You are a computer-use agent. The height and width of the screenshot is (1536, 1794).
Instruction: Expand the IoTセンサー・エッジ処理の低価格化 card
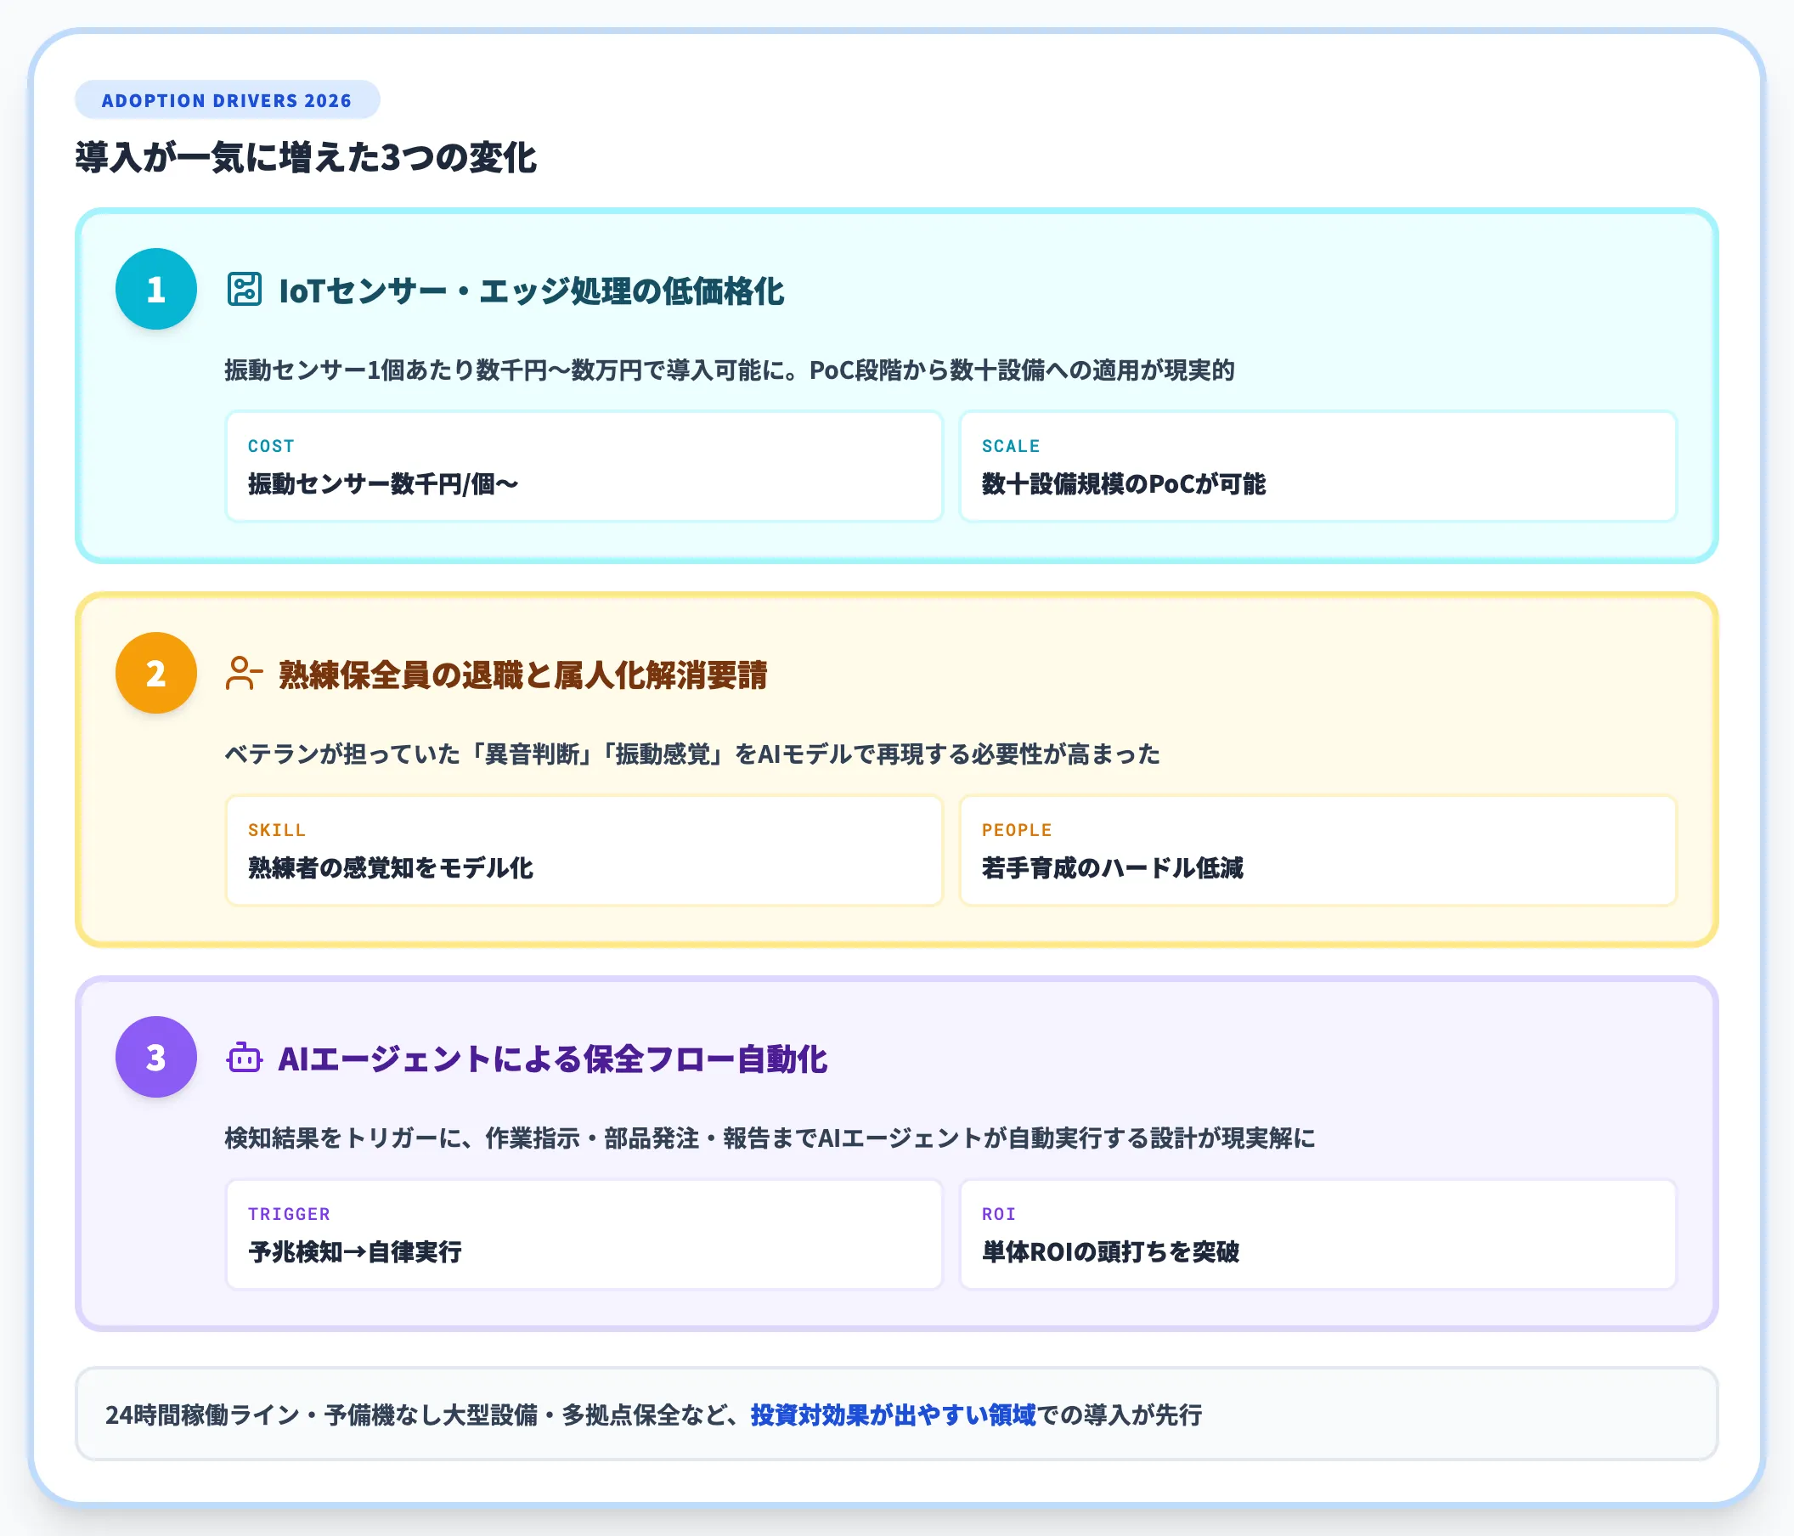coord(533,291)
